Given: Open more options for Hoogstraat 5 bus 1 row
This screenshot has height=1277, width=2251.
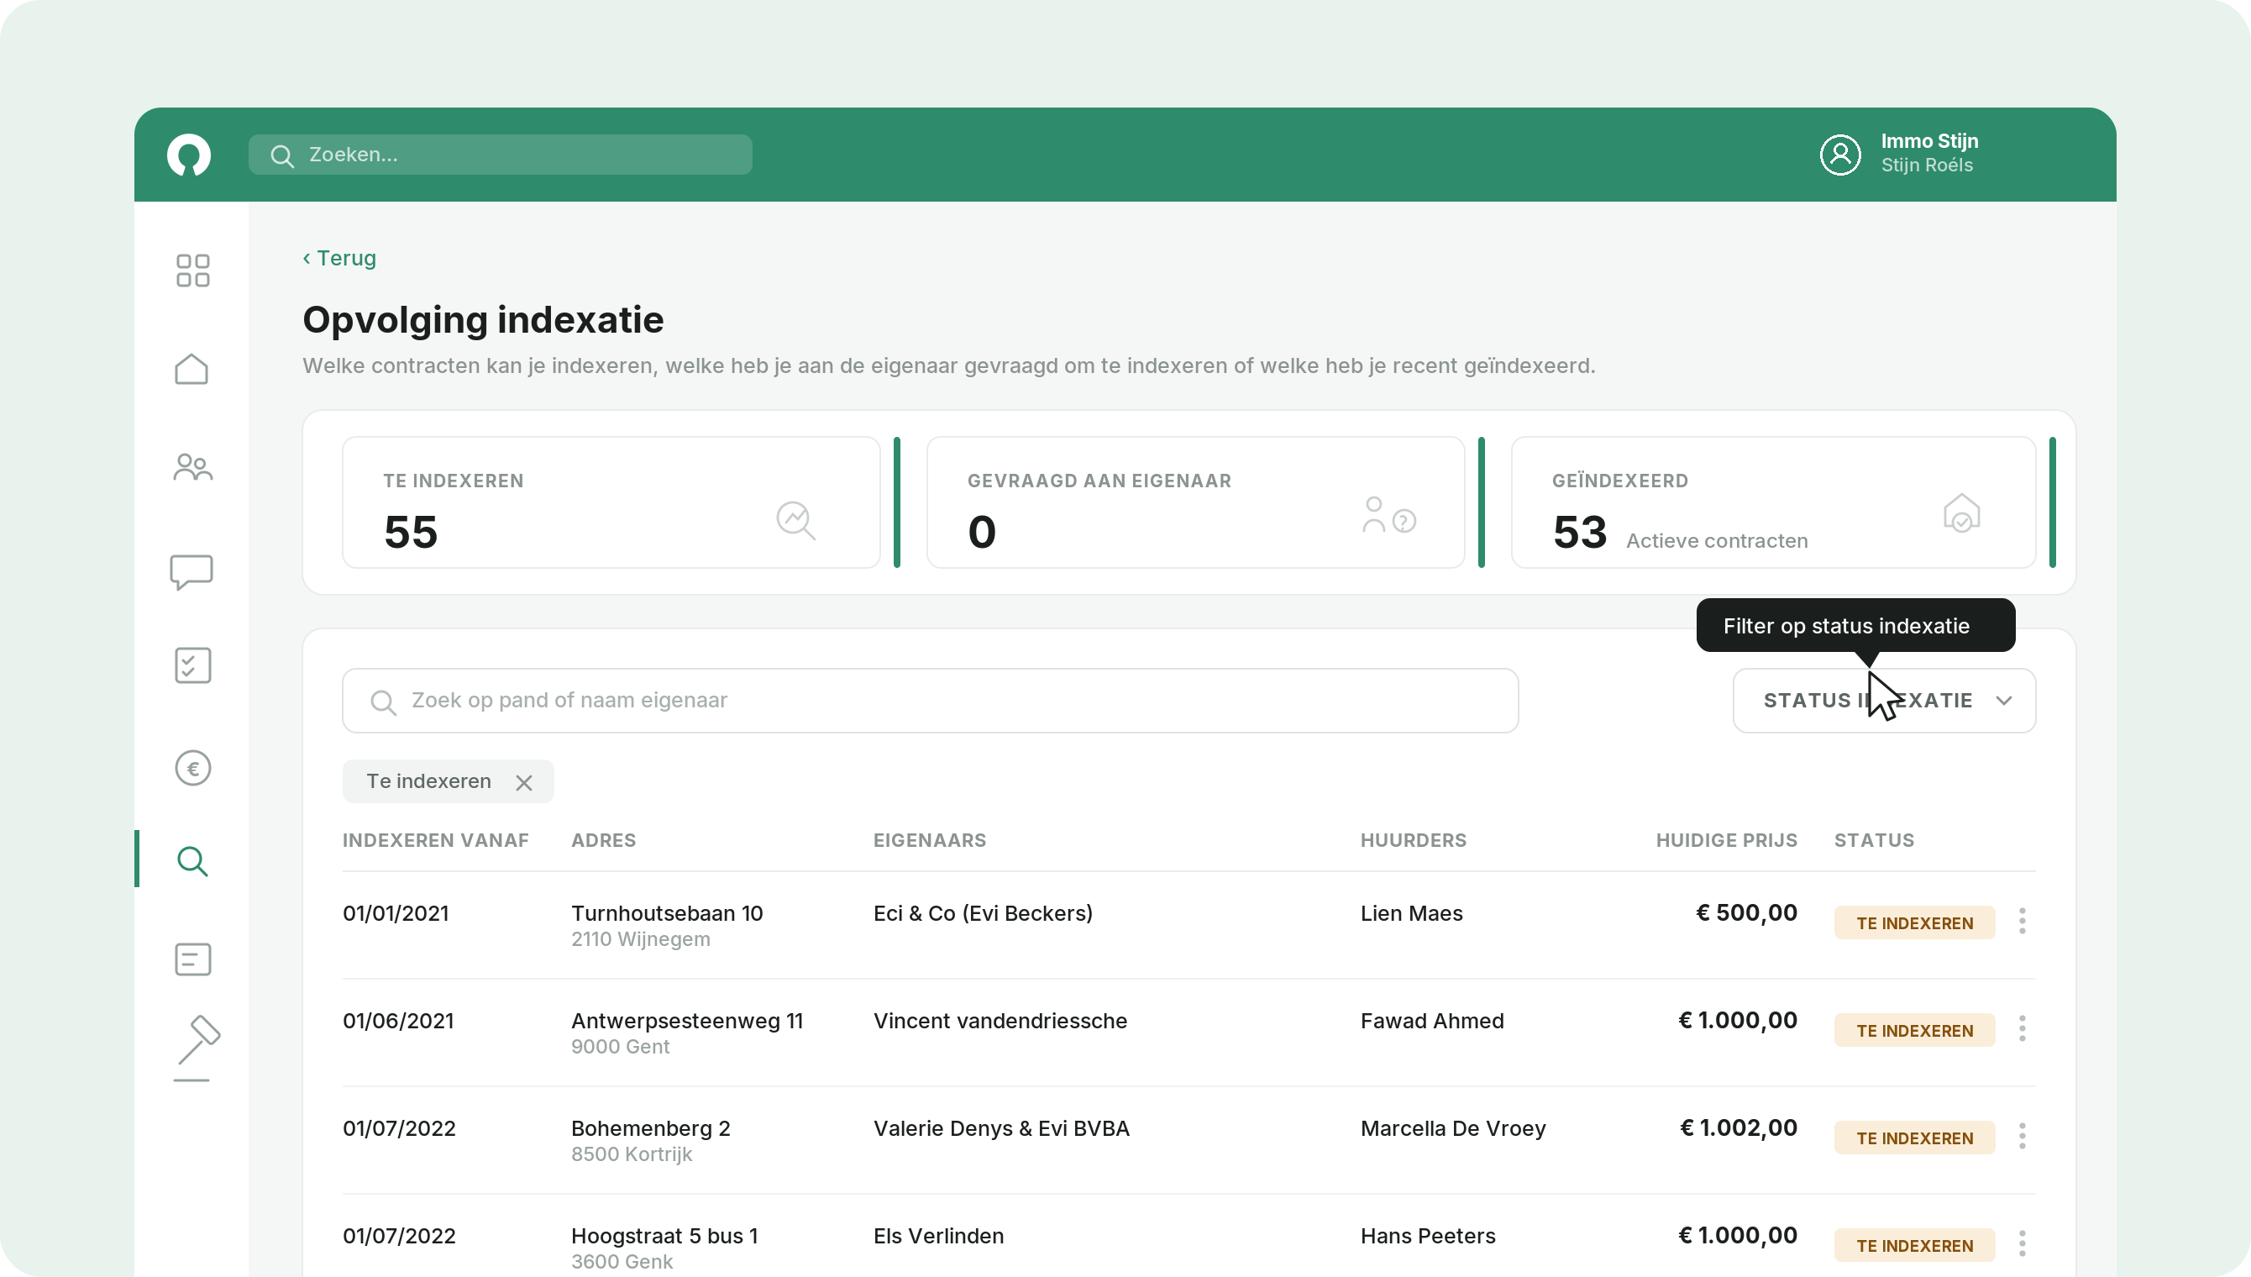Looking at the screenshot, I should click(2022, 1243).
